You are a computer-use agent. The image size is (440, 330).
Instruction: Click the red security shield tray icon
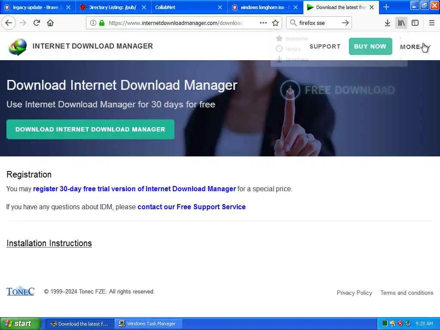[x=400, y=324]
